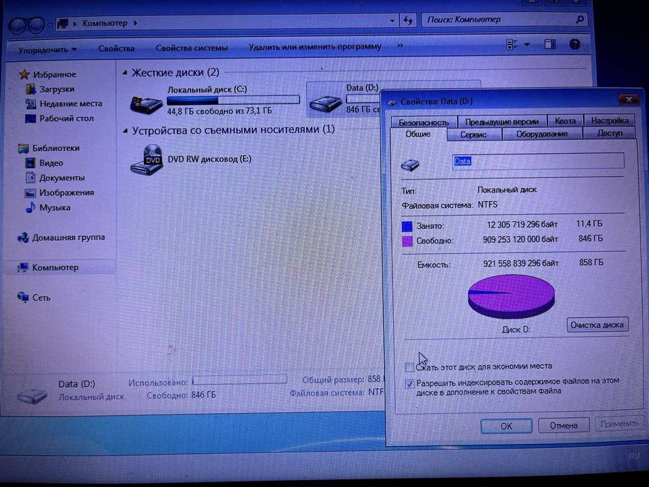Click the Forward navigation arrow button
649x487 pixels.
tap(37, 26)
